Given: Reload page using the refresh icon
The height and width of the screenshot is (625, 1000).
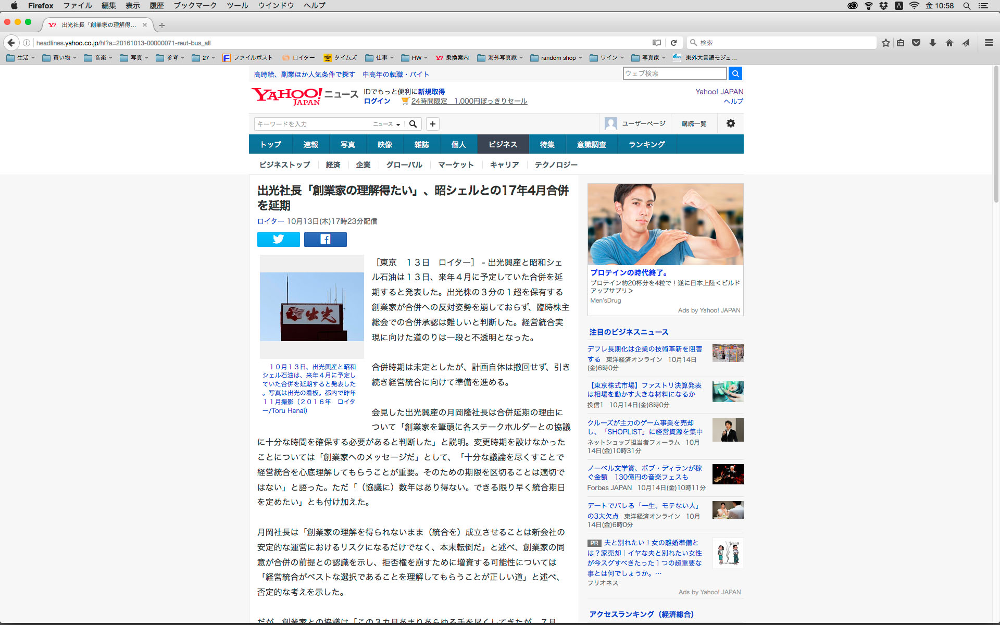Looking at the screenshot, I should pos(673,43).
